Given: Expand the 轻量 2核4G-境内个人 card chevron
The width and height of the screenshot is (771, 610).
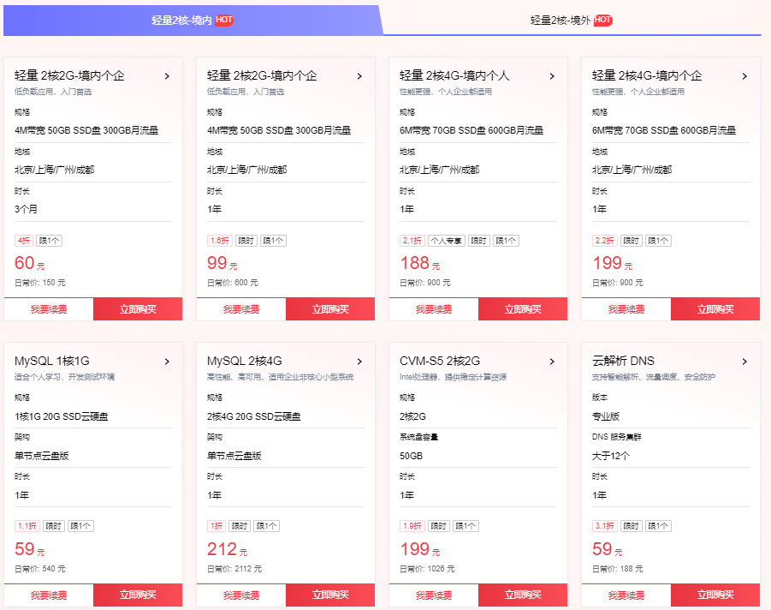Looking at the screenshot, I should (x=552, y=76).
